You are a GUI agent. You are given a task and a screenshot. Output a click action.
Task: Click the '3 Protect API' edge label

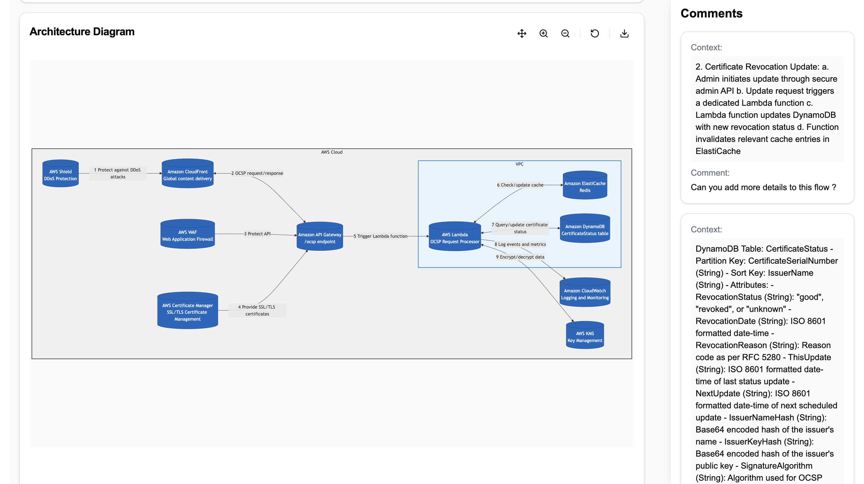[x=257, y=234]
